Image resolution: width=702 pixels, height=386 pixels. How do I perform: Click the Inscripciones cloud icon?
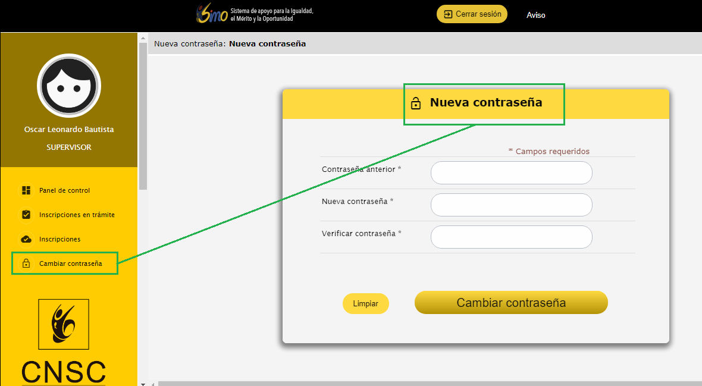coord(26,239)
